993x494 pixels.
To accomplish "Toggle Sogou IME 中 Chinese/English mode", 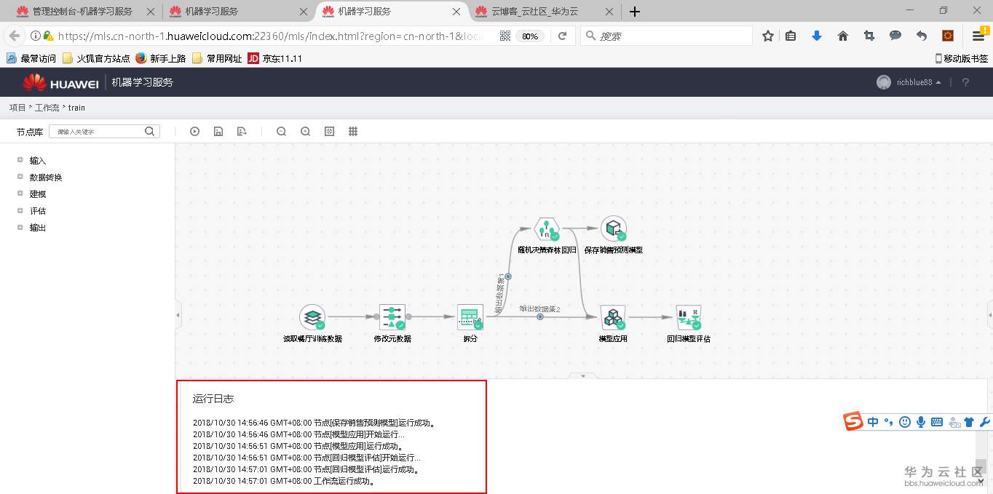I will click(873, 422).
